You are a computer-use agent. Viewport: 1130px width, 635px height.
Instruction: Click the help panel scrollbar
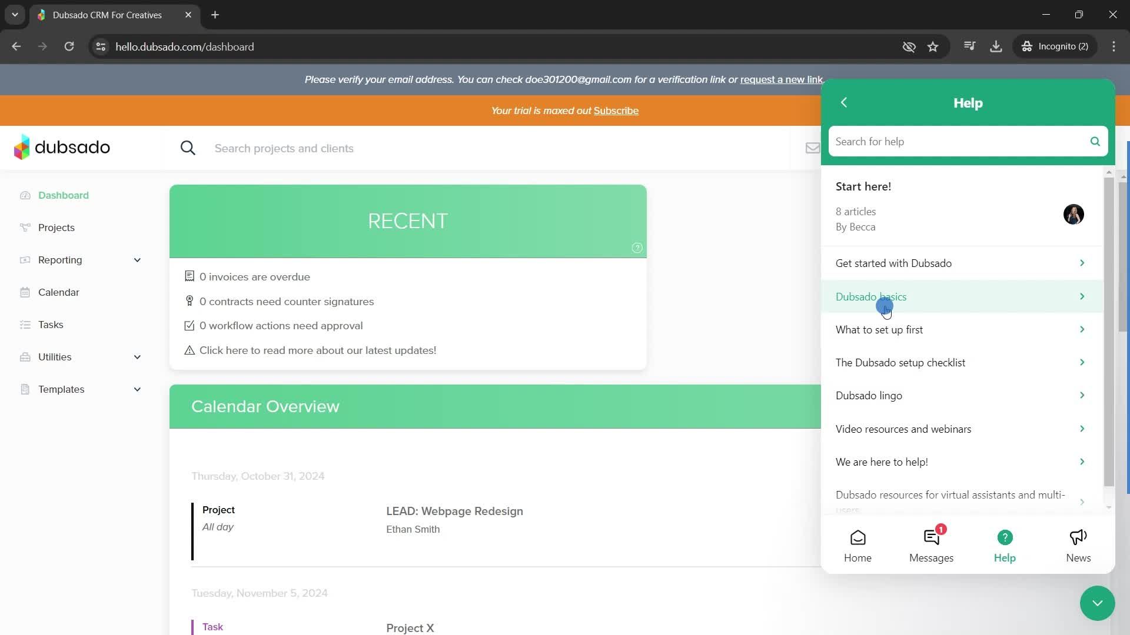tap(1109, 332)
